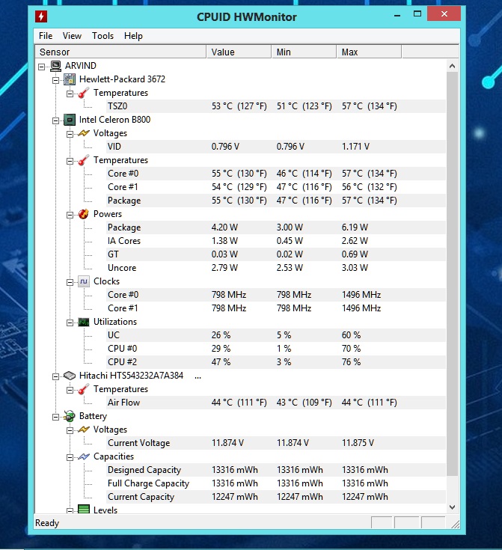Viewport: 502px width, 550px height.
Task: Click the Battery plug icon
Action: coord(70,416)
